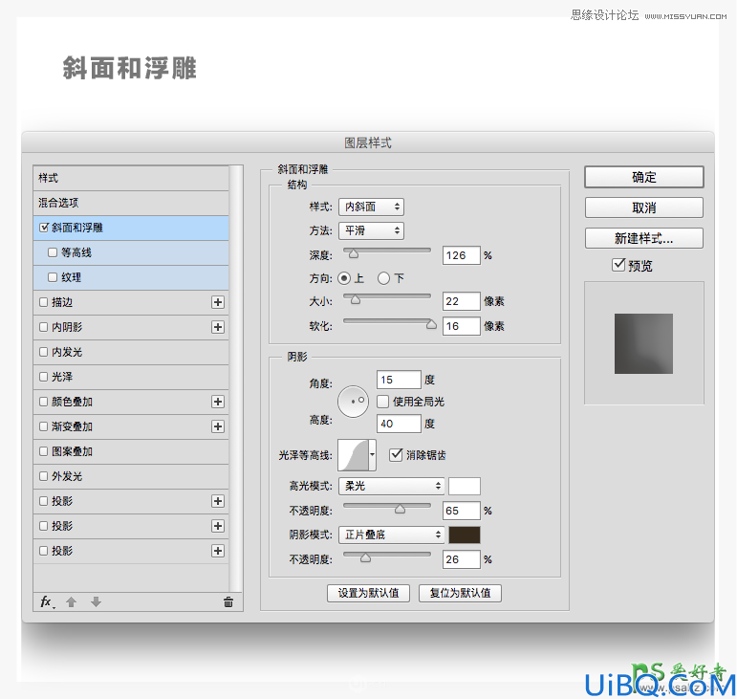Click the 高度 field showing 40
737x699 pixels.
pos(399,424)
